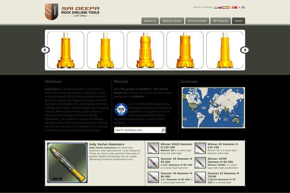This screenshot has width=290, height=193.
Task: Click the Stunner 35 hammer thumbnail
Action: (x=153, y=163)
